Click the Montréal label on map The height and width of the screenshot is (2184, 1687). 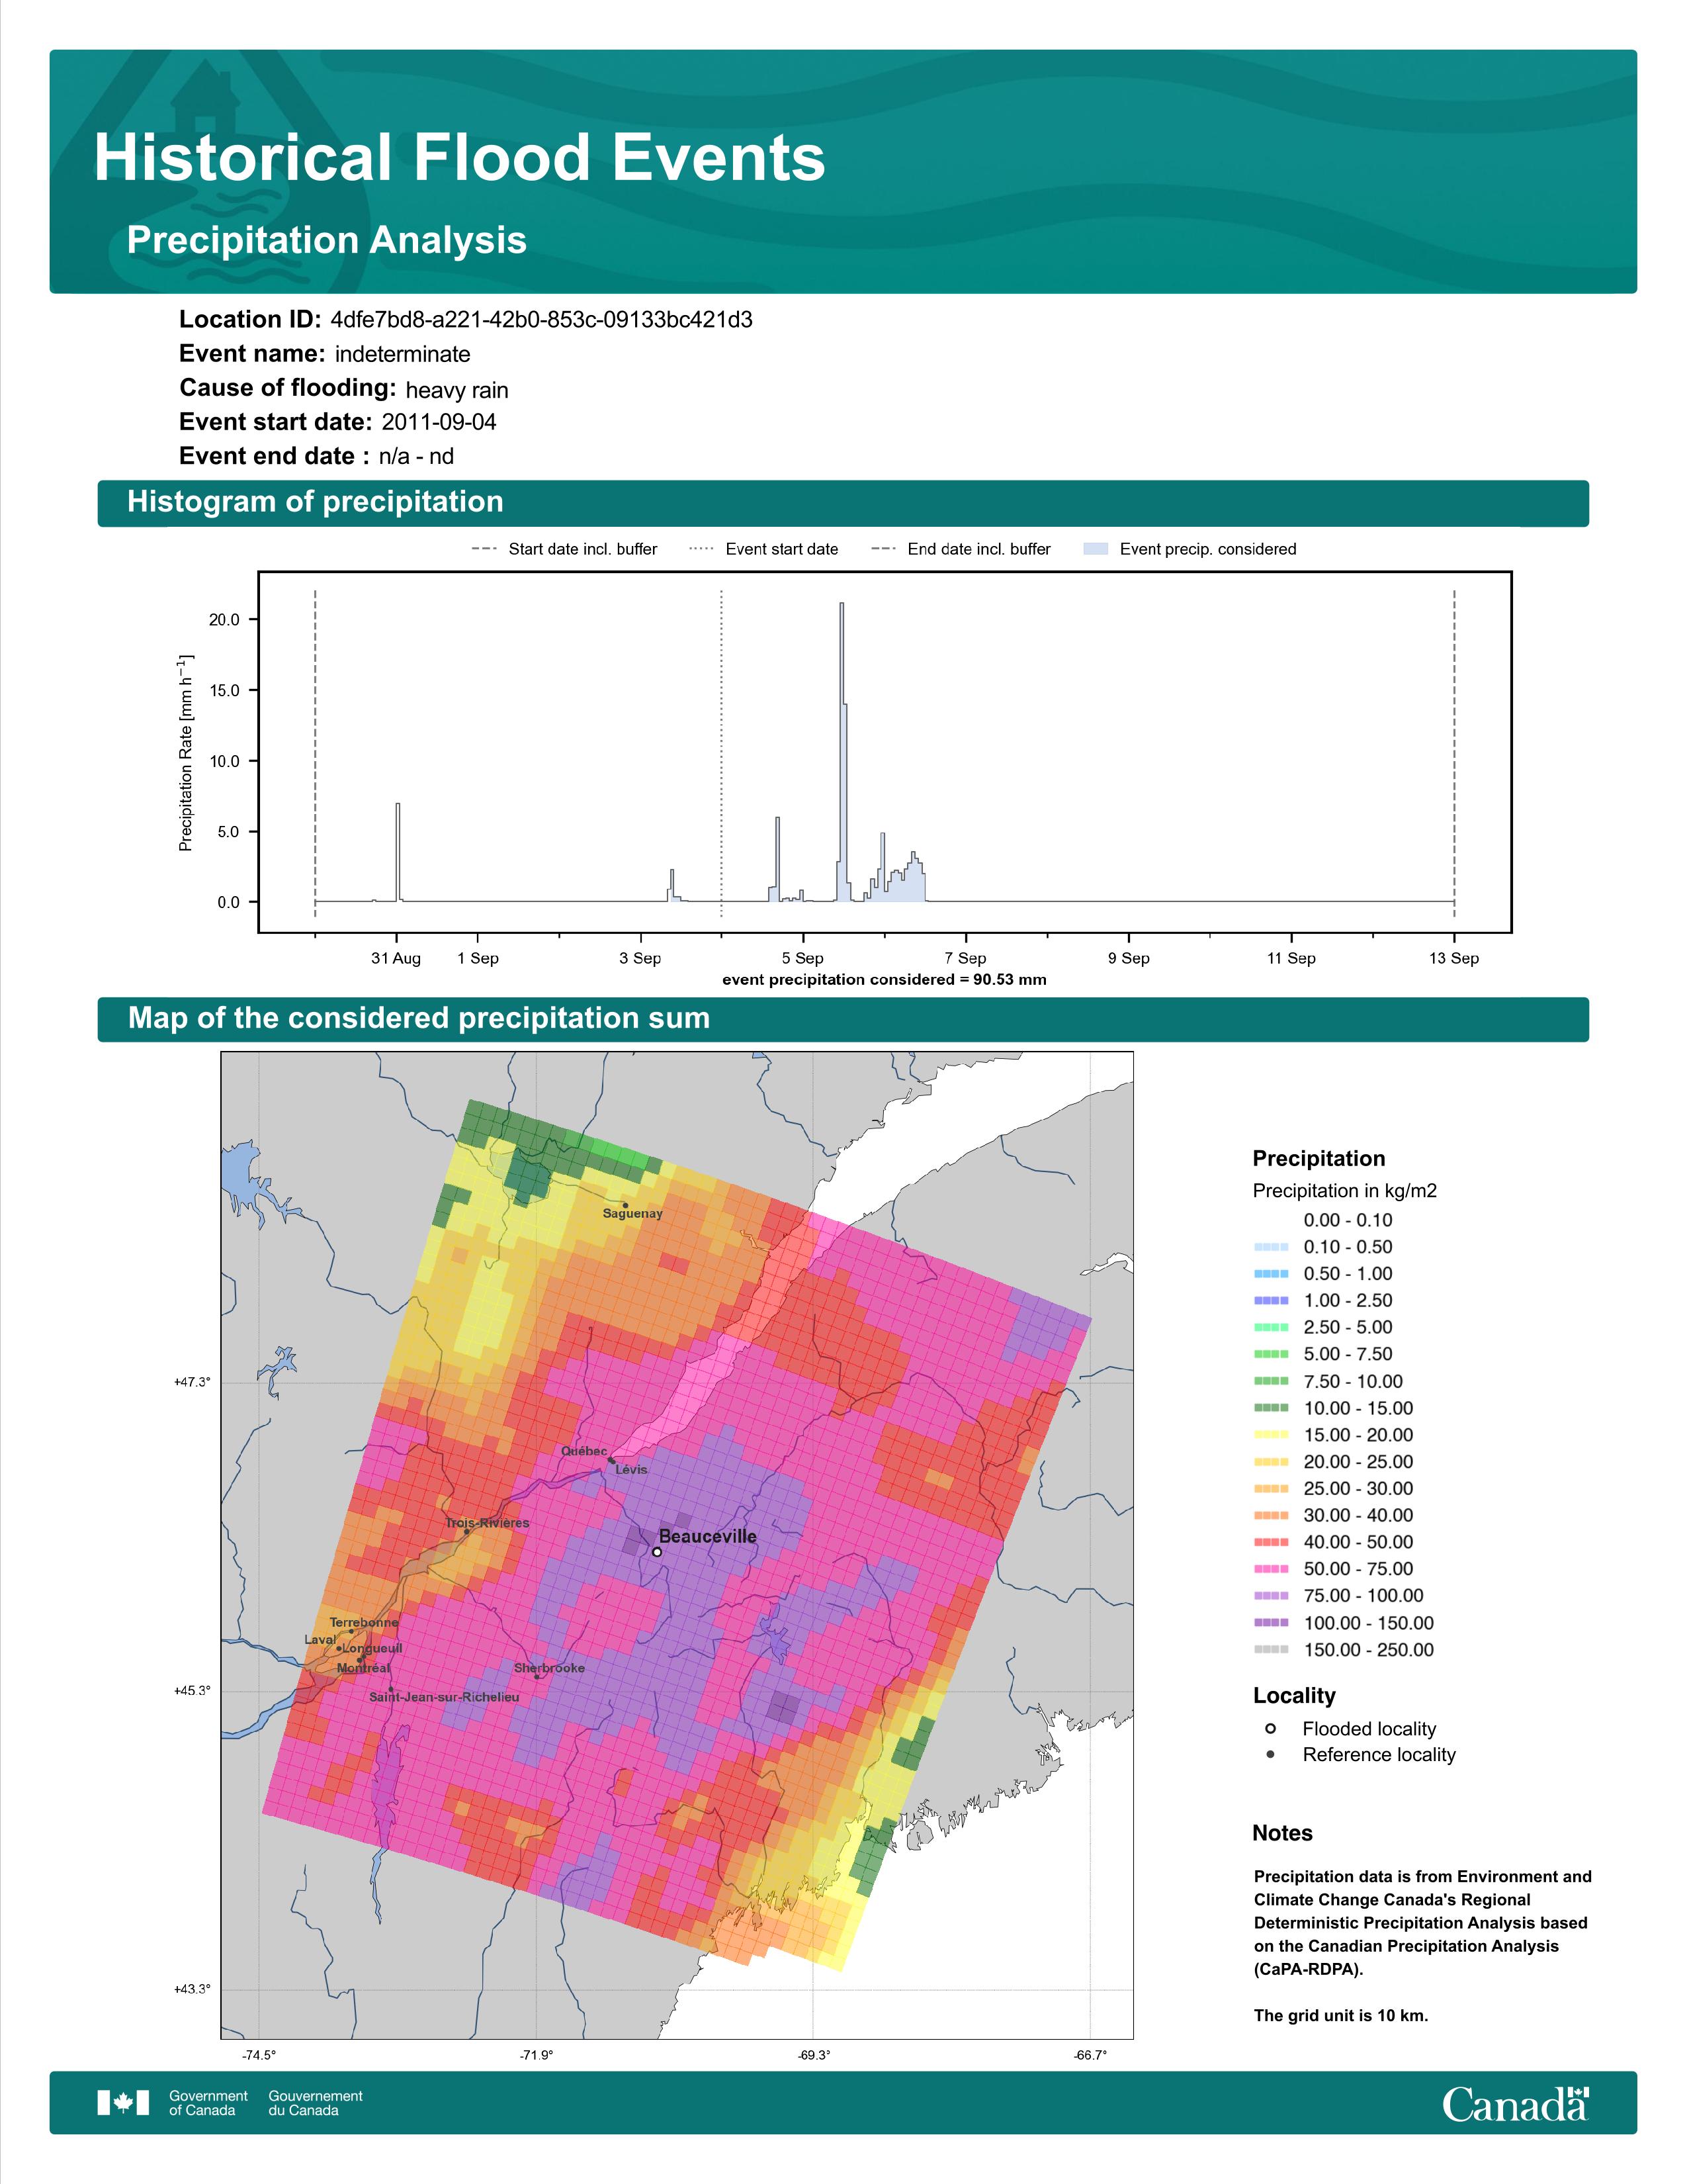point(364,1668)
